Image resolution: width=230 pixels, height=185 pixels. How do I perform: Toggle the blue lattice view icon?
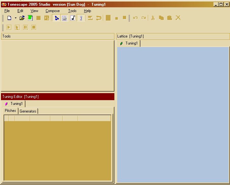click(x=56, y=18)
